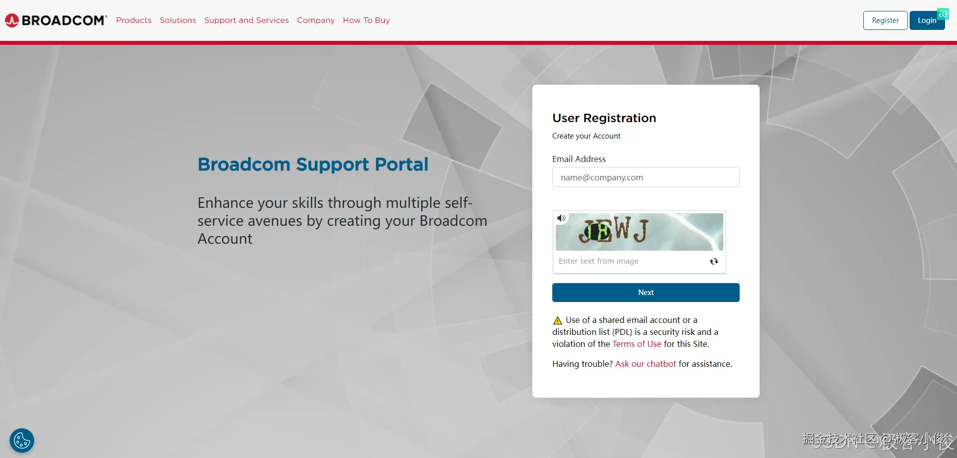Click the Broadcom logo

[x=56, y=20]
